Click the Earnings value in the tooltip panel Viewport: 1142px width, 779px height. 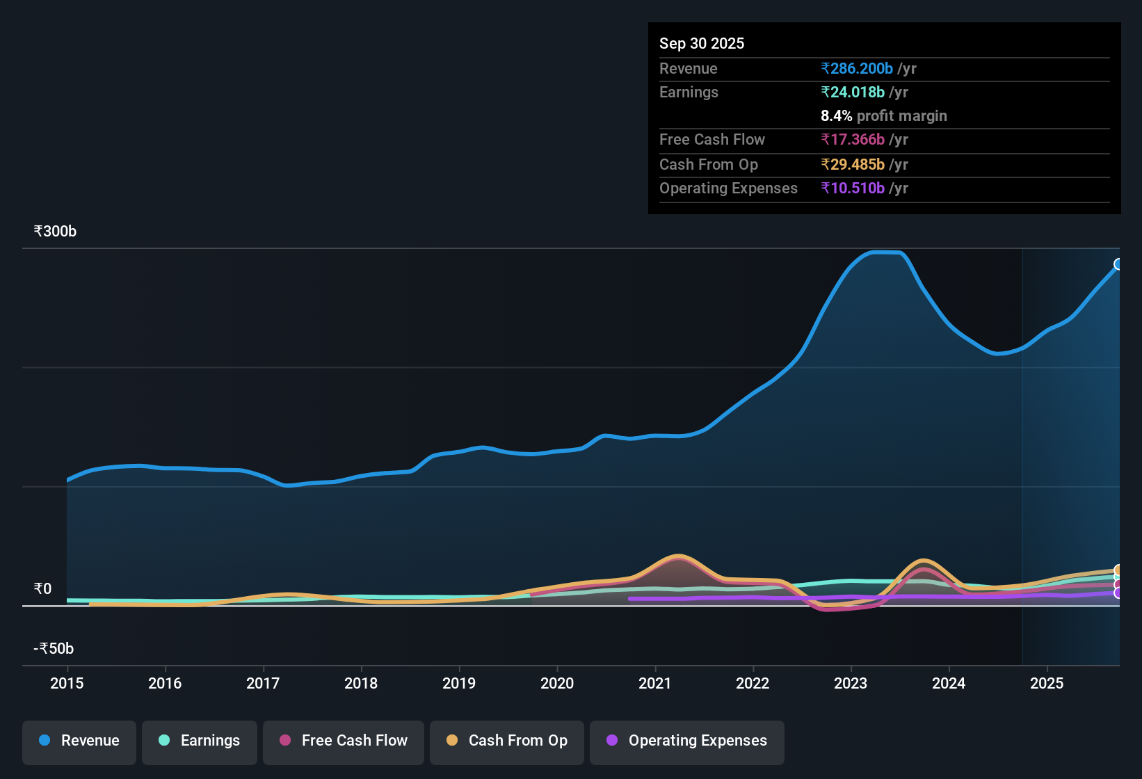(x=853, y=92)
